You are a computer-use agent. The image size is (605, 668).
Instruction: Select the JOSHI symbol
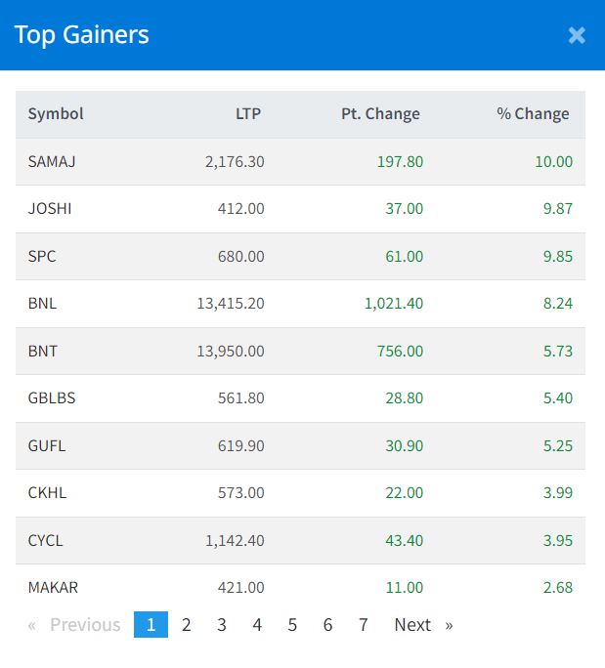[x=50, y=209]
